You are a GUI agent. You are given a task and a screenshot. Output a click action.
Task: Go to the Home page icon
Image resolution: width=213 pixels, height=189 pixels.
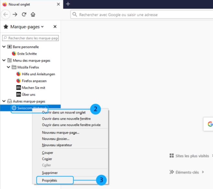coord(33,14)
